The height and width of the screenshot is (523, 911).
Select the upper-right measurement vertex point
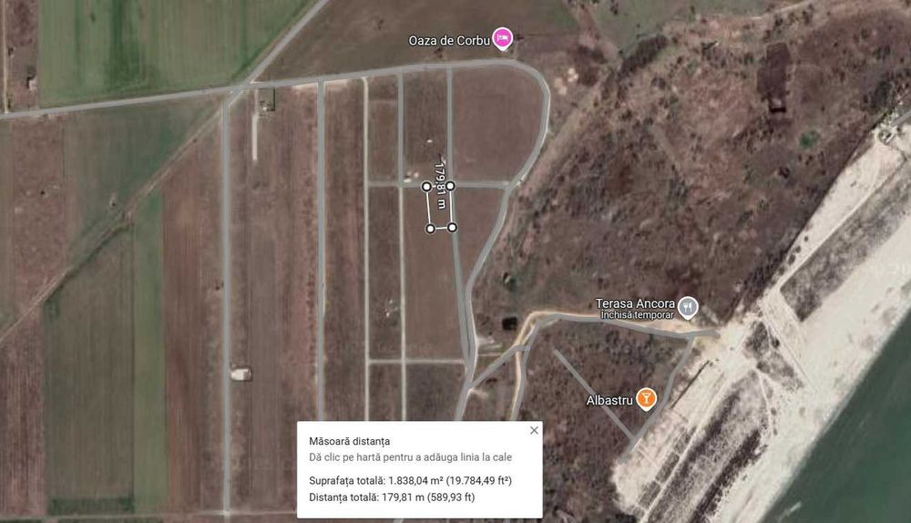click(450, 186)
